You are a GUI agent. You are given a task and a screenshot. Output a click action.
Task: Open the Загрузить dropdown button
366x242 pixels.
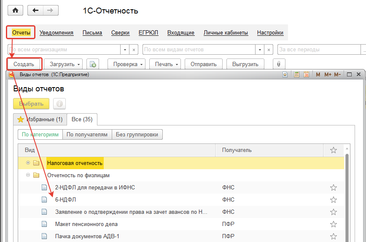click(63, 64)
